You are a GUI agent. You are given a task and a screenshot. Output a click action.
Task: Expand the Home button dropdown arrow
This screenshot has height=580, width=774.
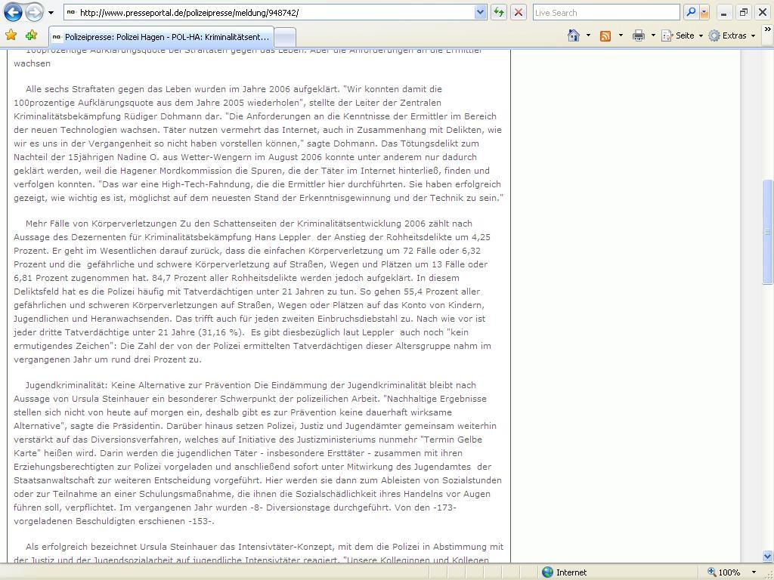[x=588, y=35]
